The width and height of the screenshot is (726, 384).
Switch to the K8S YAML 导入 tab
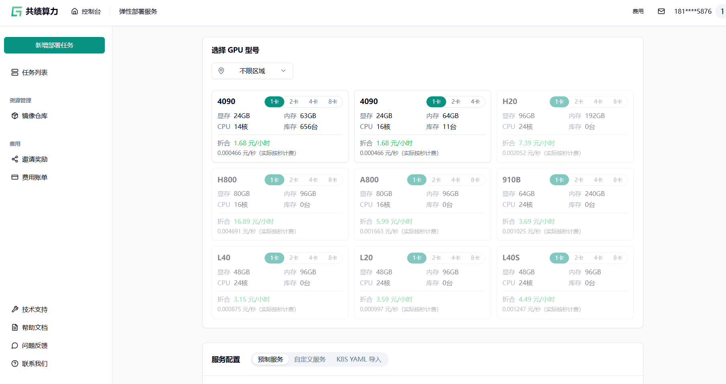click(x=359, y=359)
